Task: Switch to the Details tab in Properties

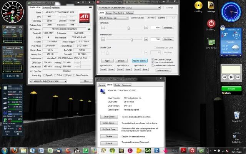Action: click(x=117, y=85)
